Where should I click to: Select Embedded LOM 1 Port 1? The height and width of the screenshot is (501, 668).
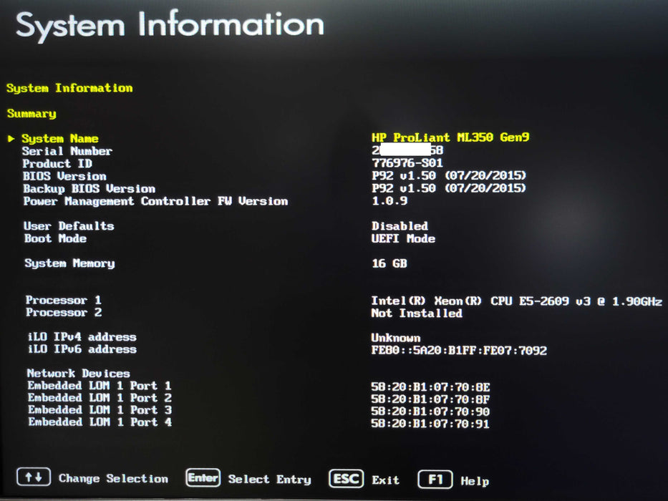click(x=100, y=386)
